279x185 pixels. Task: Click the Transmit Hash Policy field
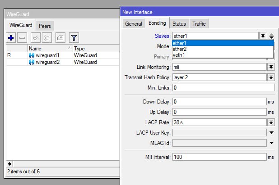(219, 77)
